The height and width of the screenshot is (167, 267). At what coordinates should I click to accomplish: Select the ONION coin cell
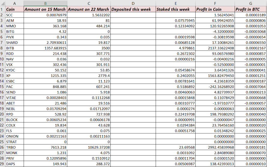(14, 136)
